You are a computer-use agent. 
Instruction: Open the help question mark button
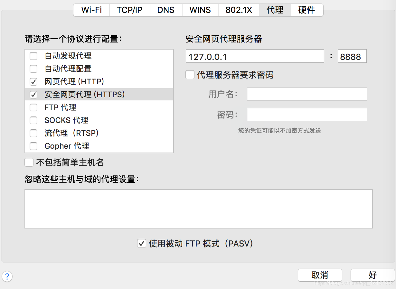(7, 276)
